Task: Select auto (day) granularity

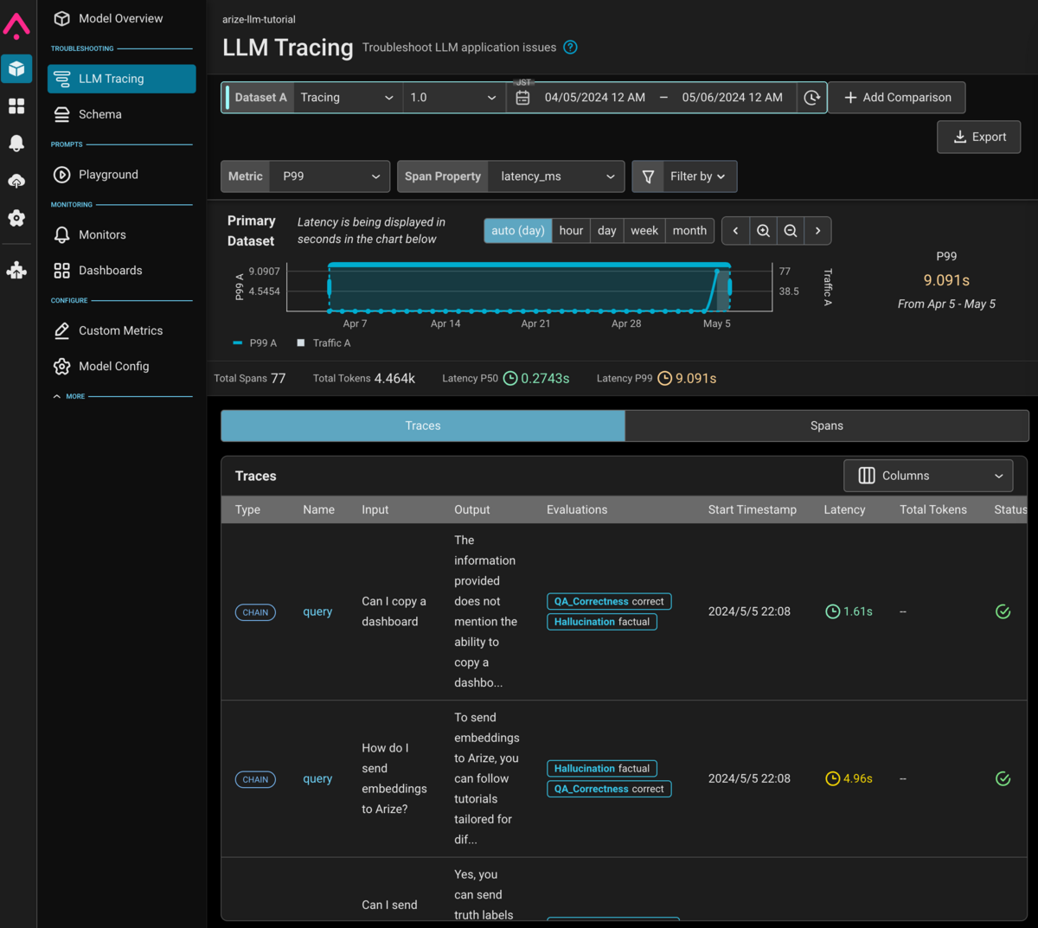Action: (518, 231)
